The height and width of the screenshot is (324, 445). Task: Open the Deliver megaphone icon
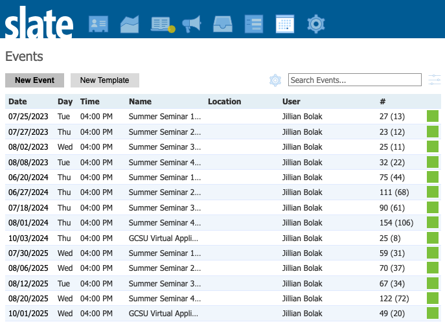coord(192,24)
